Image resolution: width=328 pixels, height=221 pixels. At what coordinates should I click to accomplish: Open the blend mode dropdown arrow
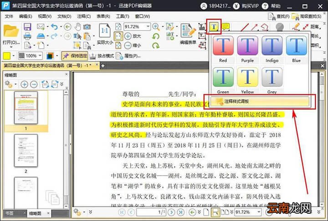point(56,56)
